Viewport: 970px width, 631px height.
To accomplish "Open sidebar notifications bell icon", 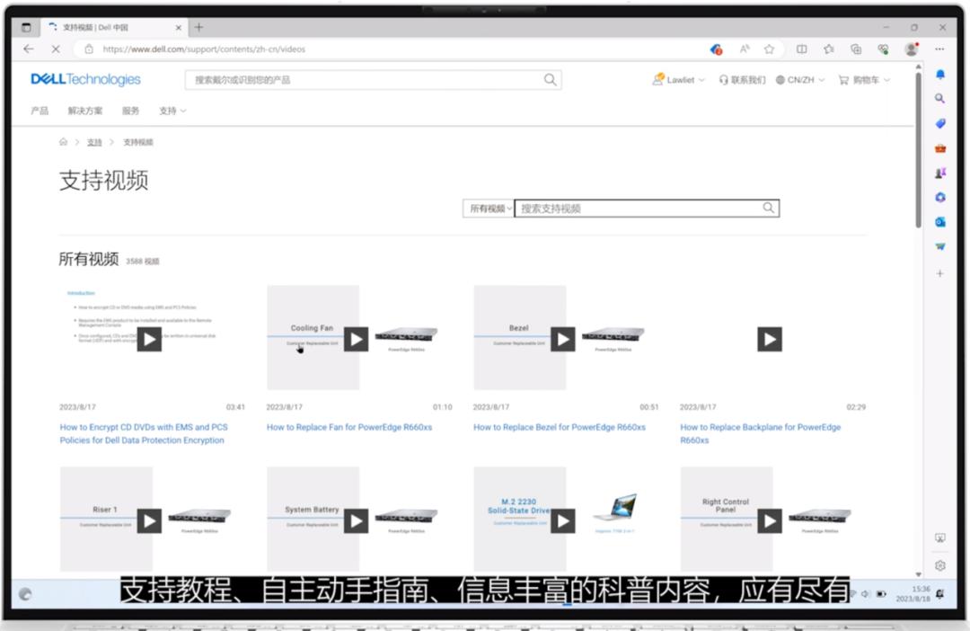I will tap(940, 75).
